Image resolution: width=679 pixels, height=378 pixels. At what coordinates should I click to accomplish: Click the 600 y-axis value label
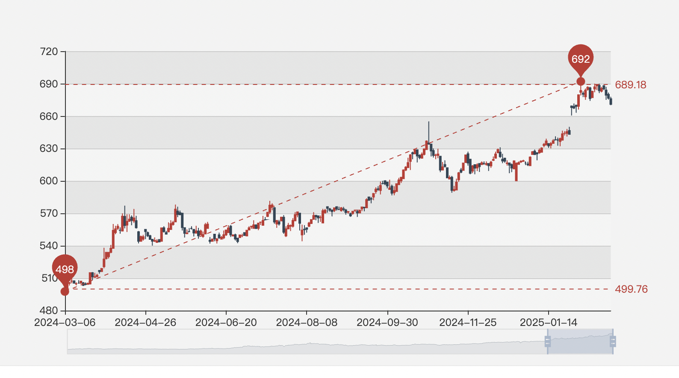[x=49, y=181]
